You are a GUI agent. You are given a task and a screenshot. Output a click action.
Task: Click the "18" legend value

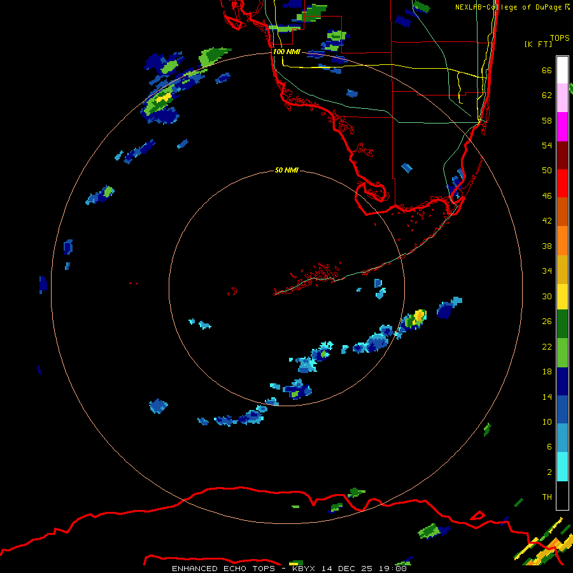coord(547,372)
